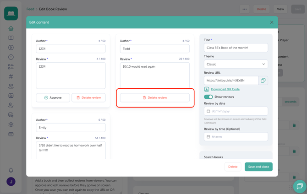Viewport: 307px width, 194px height.
Task: Click the Download QR Code icon
Action: point(207,89)
